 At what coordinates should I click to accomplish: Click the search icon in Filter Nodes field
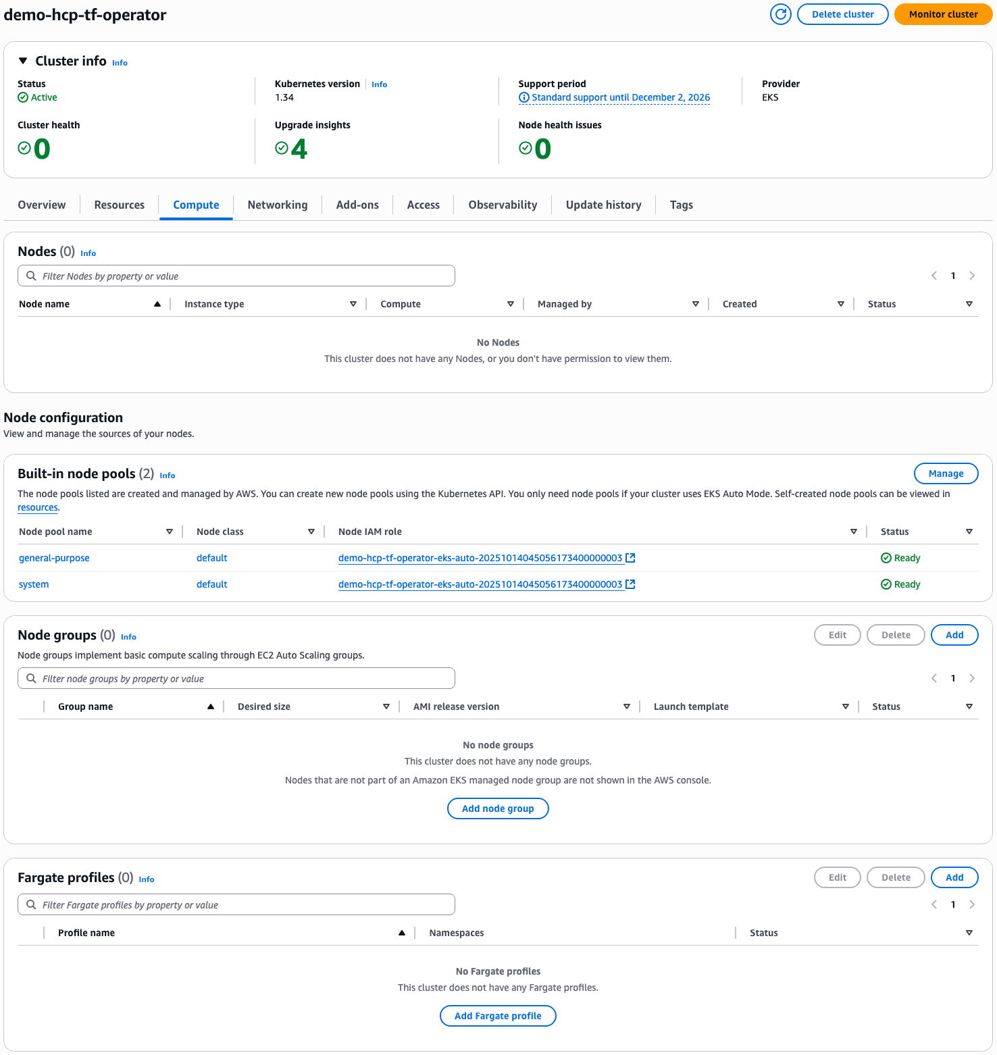pyautogui.click(x=31, y=276)
